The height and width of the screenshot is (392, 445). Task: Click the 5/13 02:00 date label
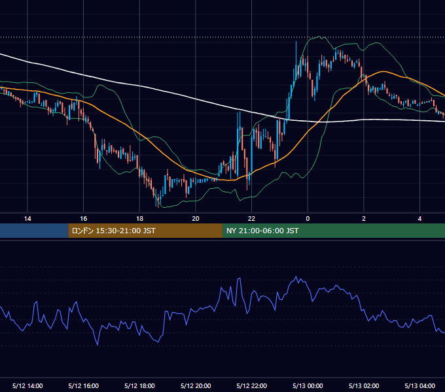364,385
